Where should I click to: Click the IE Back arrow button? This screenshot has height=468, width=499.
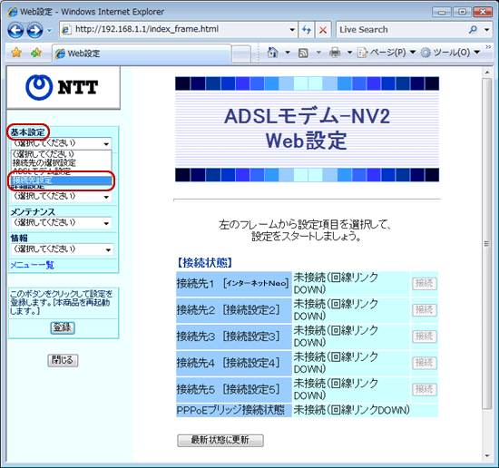[15, 31]
